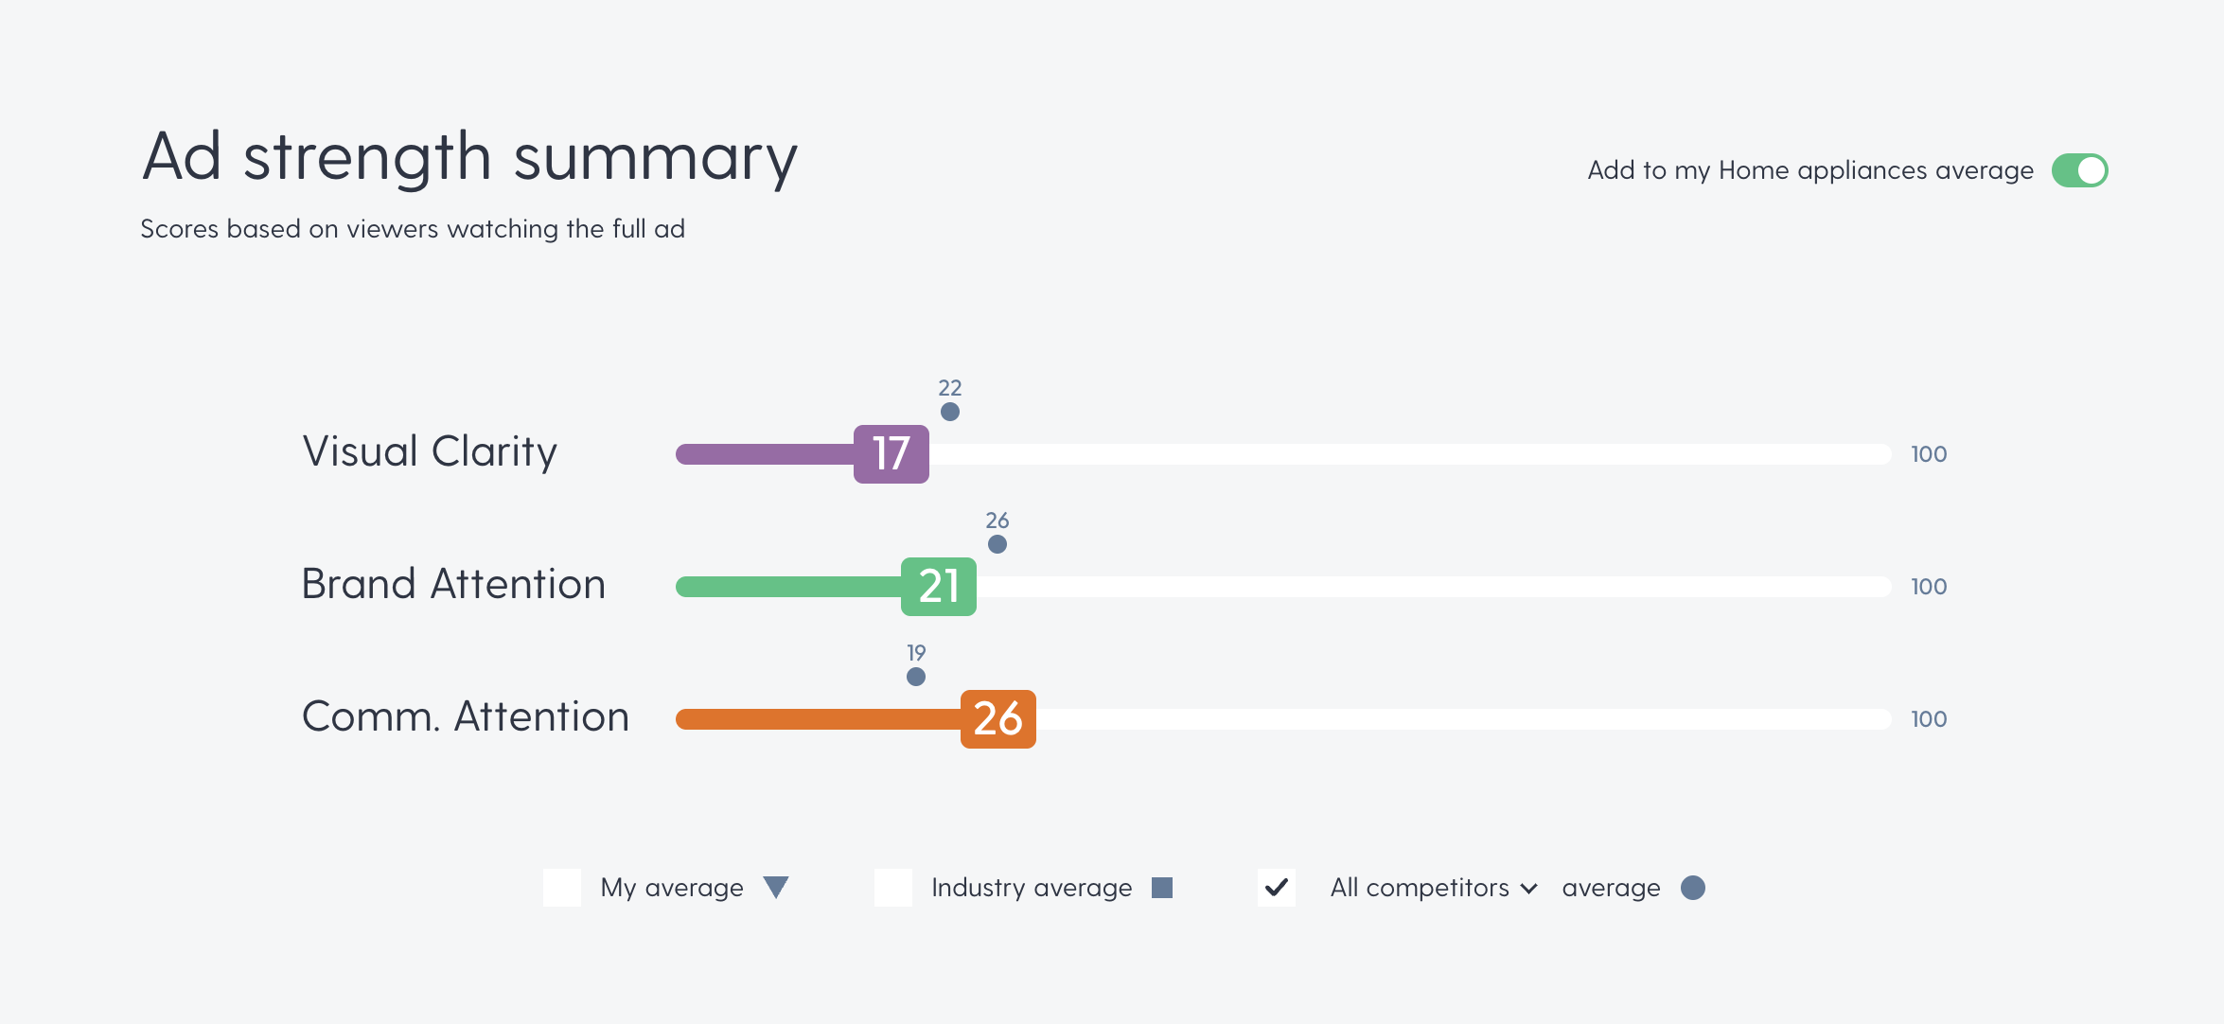Click the competitor dot labeled 22 above Visual Clarity
The image size is (2224, 1024).
(x=950, y=411)
